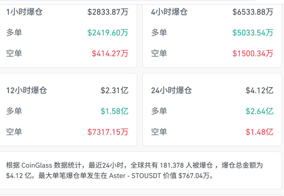Select the green long value $2.64亿
Screen dimensions: 284x196
click(x=259, y=111)
